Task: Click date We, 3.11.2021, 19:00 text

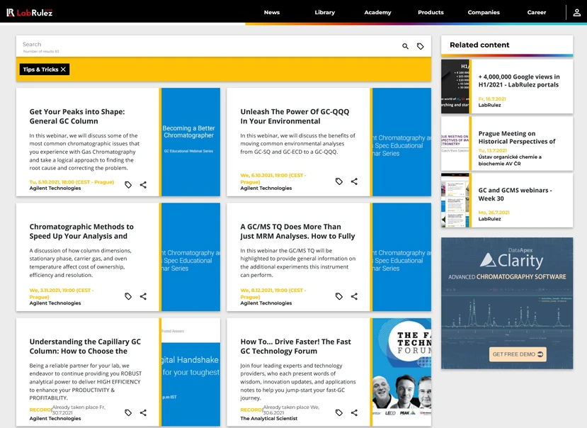Action: pyautogui.click(x=62, y=293)
